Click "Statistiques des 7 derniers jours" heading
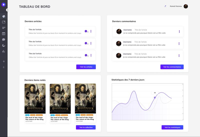The image size is (200, 137). (x=128, y=80)
